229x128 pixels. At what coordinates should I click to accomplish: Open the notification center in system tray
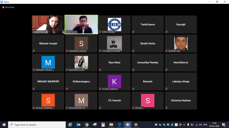pyautogui.click(x=224, y=125)
